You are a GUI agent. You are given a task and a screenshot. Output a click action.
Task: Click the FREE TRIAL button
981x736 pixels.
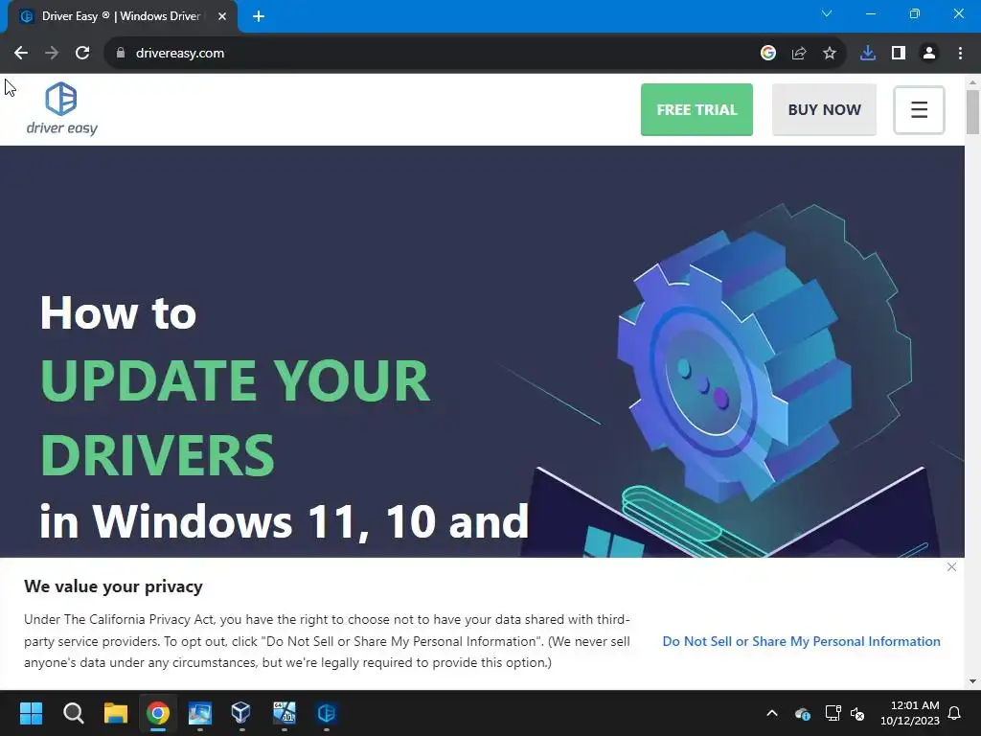coord(696,109)
